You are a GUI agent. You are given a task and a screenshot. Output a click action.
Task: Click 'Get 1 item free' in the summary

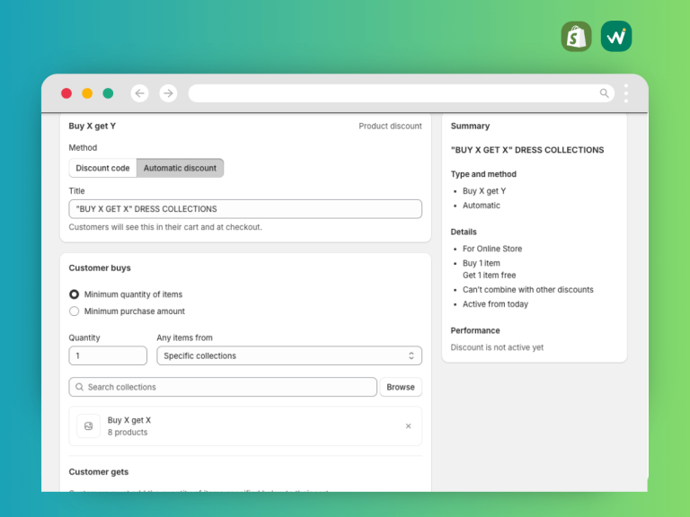[x=489, y=276]
